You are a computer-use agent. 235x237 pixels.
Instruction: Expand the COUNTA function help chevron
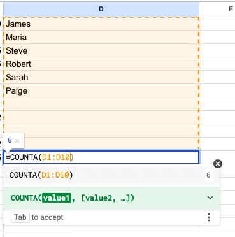click(210, 197)
